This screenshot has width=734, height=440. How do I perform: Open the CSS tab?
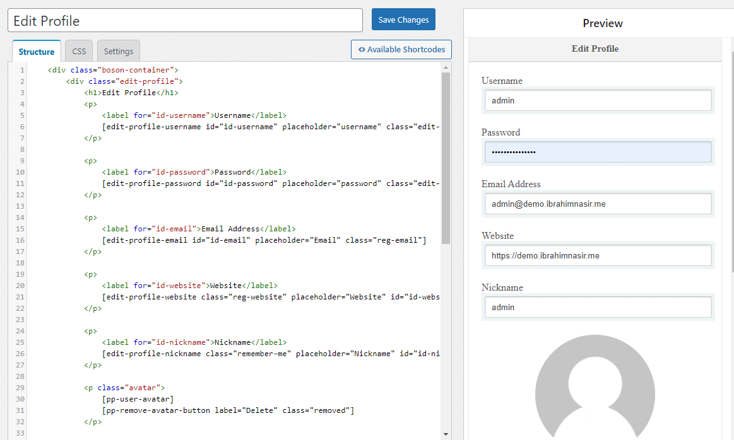pyautogui.click(x=79, y=52)
